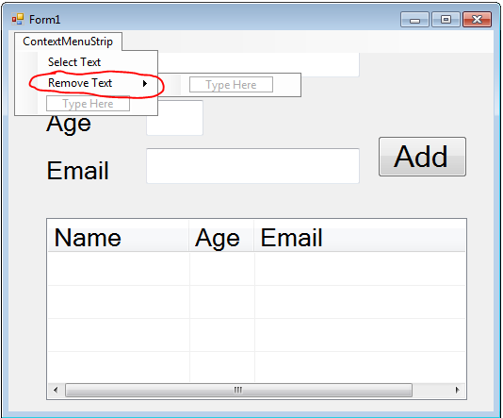Close the Form1 window
Viewport: 503px width, 418px height.
pos(477,20)
